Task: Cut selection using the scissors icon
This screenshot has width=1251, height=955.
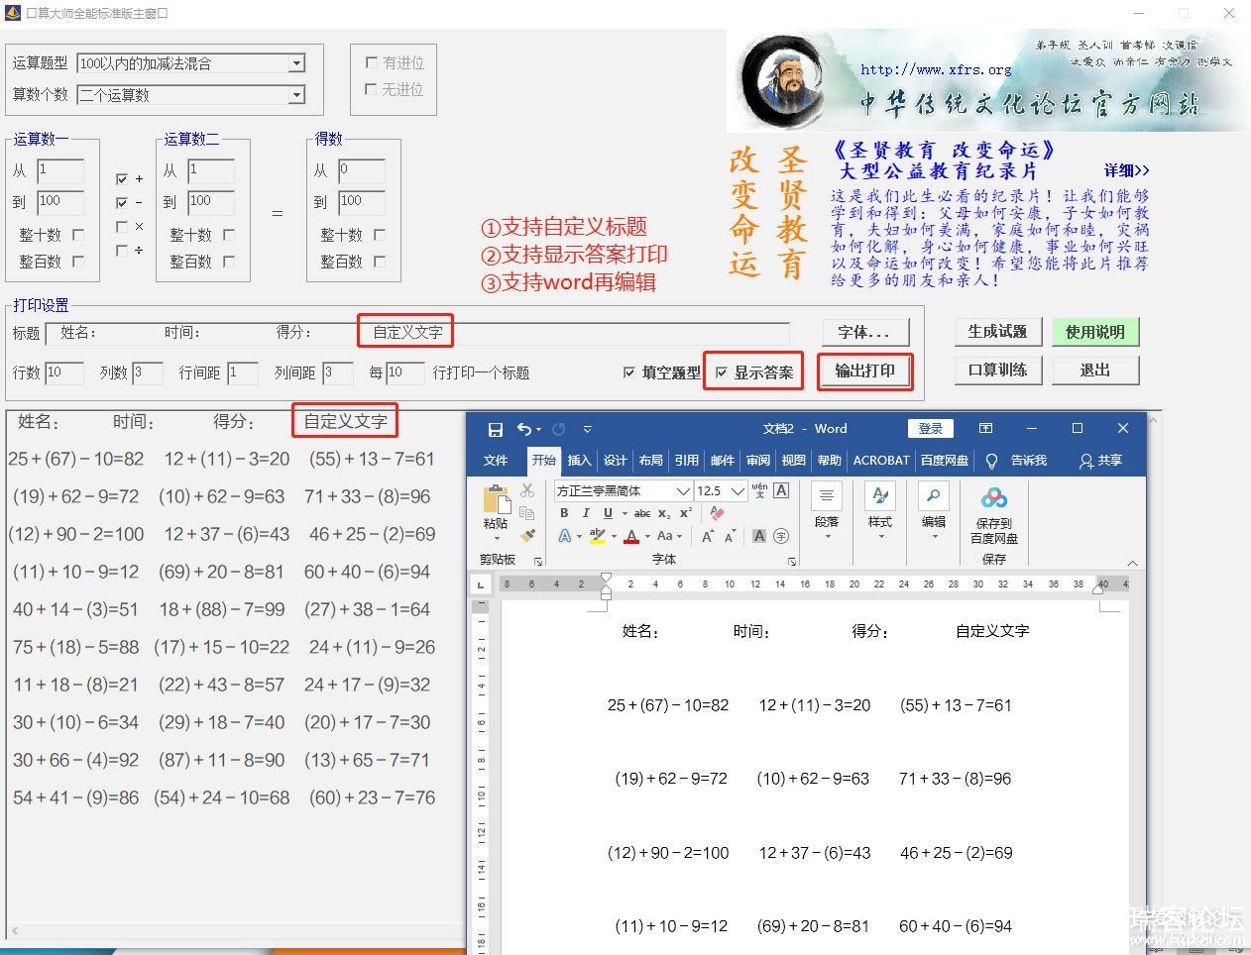Action: [527, 490]
